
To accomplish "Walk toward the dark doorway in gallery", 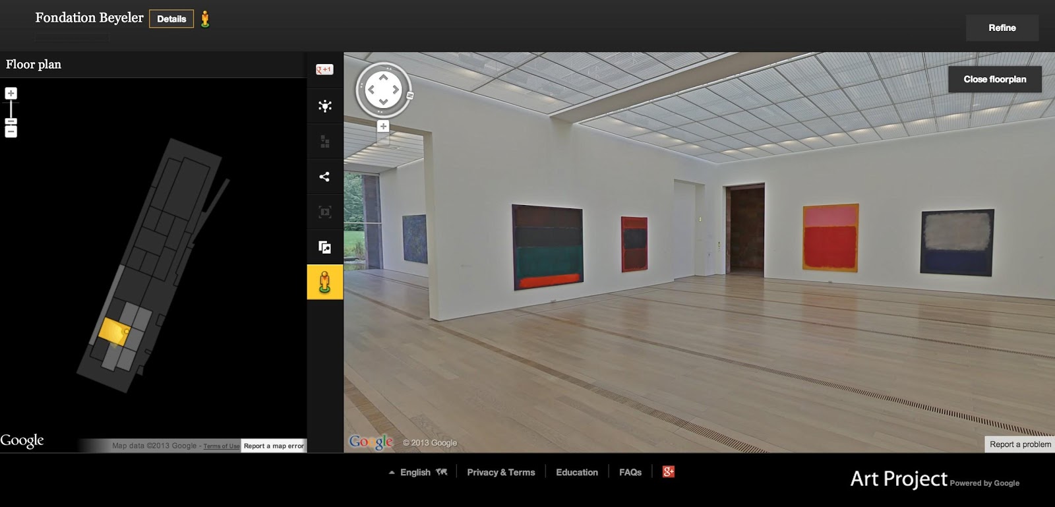I will pyautogui.click(x=744, y=229).
